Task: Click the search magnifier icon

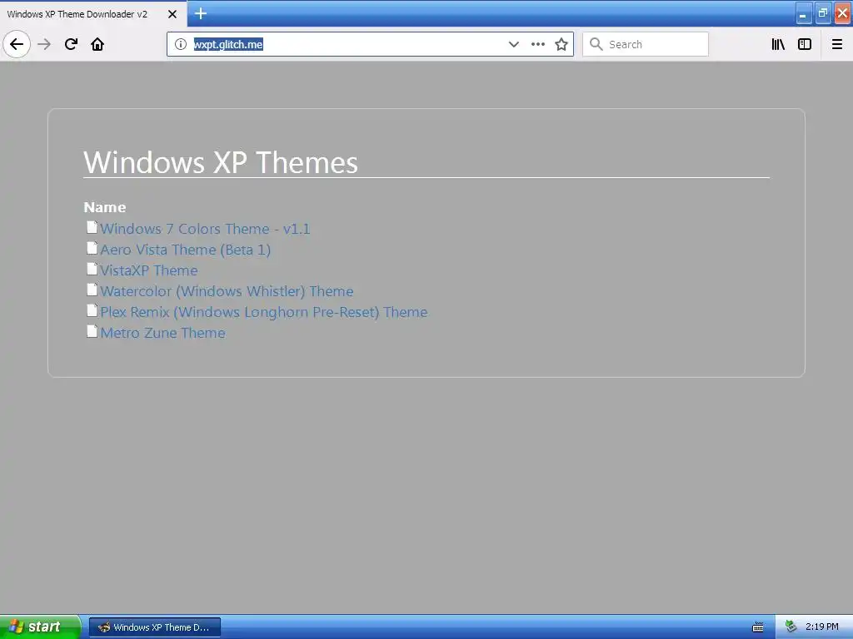Action: [596, 44]
